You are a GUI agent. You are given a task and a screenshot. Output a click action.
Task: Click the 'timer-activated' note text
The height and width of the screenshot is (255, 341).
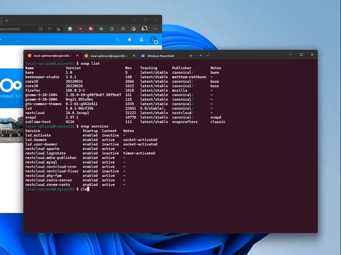[139, 153]
